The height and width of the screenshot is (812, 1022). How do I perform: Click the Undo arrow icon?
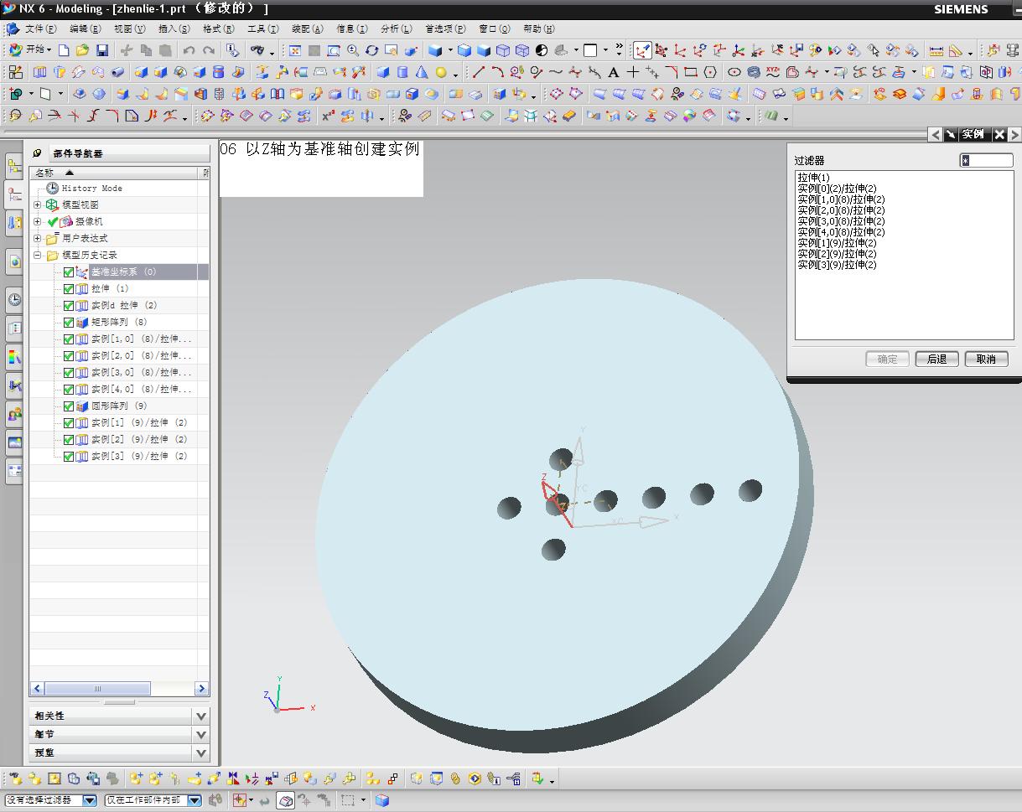click(189, 50)
